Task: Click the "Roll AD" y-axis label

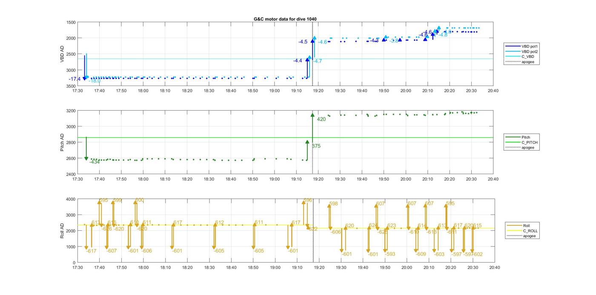Action: point(62,230)
